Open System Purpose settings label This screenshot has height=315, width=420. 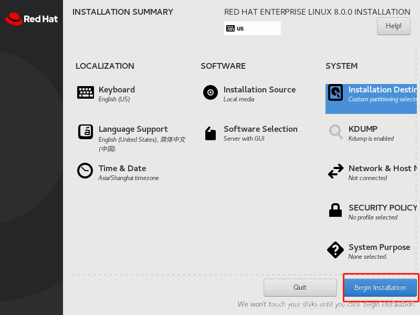point(379,247)
